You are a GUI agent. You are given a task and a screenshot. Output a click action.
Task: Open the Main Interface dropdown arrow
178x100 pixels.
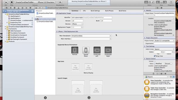(x=110, y=39)
